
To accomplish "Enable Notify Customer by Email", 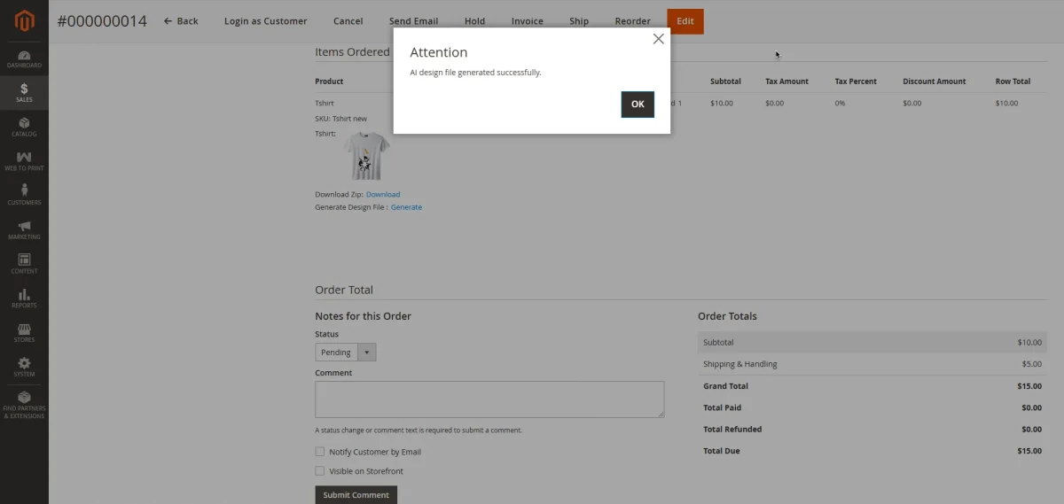I will [320, 452].
